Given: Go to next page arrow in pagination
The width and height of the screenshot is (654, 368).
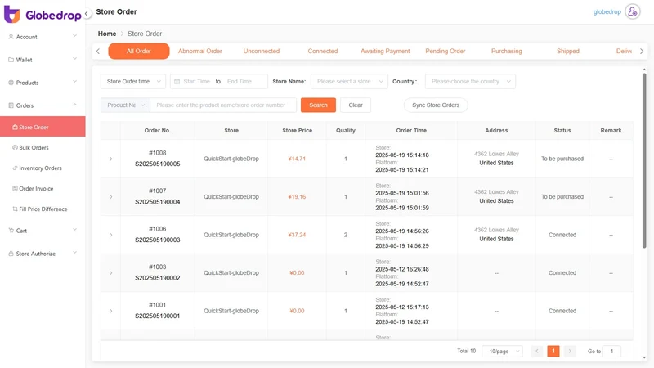Looking at the screenshot, I should point(570,352).
